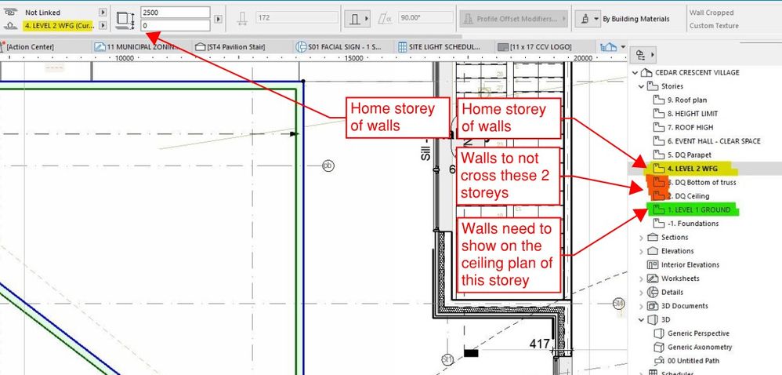Click the wall height and offset icon
The height and width of the screenshot is (375, 782).
pos(125,19)
